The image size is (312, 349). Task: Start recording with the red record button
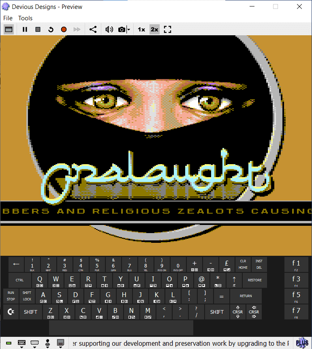pos(64,29)
